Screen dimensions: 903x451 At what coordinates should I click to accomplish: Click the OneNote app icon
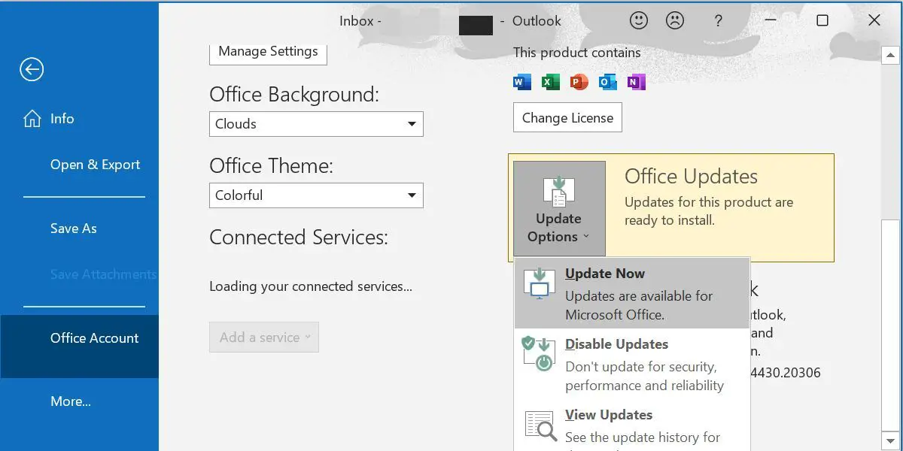point(637,82)
